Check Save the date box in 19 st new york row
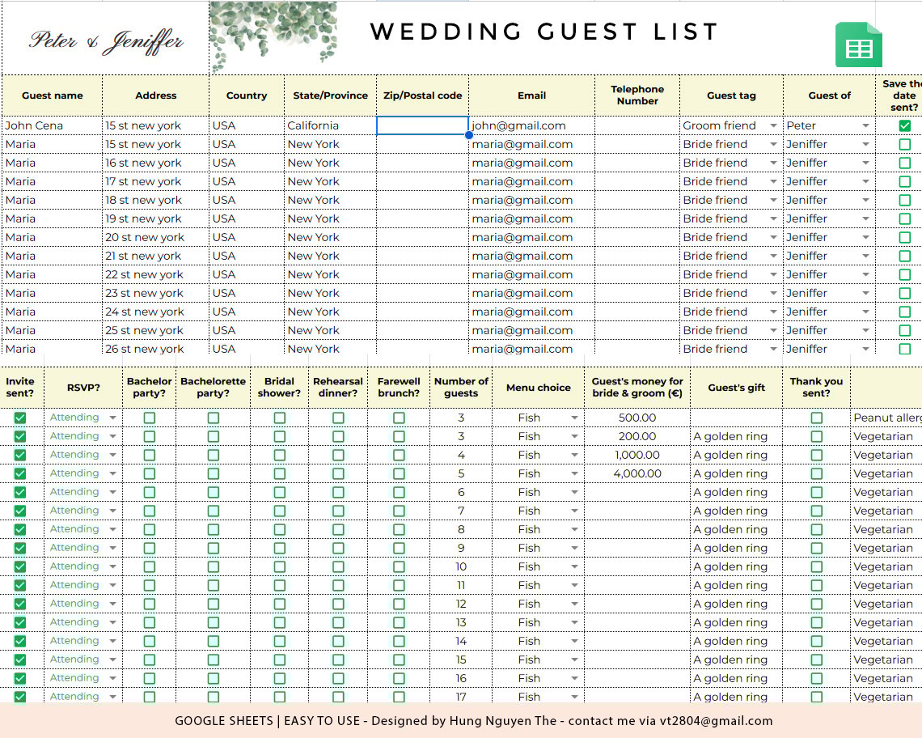Screen dimensions: 922x738 click(x=904, y=219)
